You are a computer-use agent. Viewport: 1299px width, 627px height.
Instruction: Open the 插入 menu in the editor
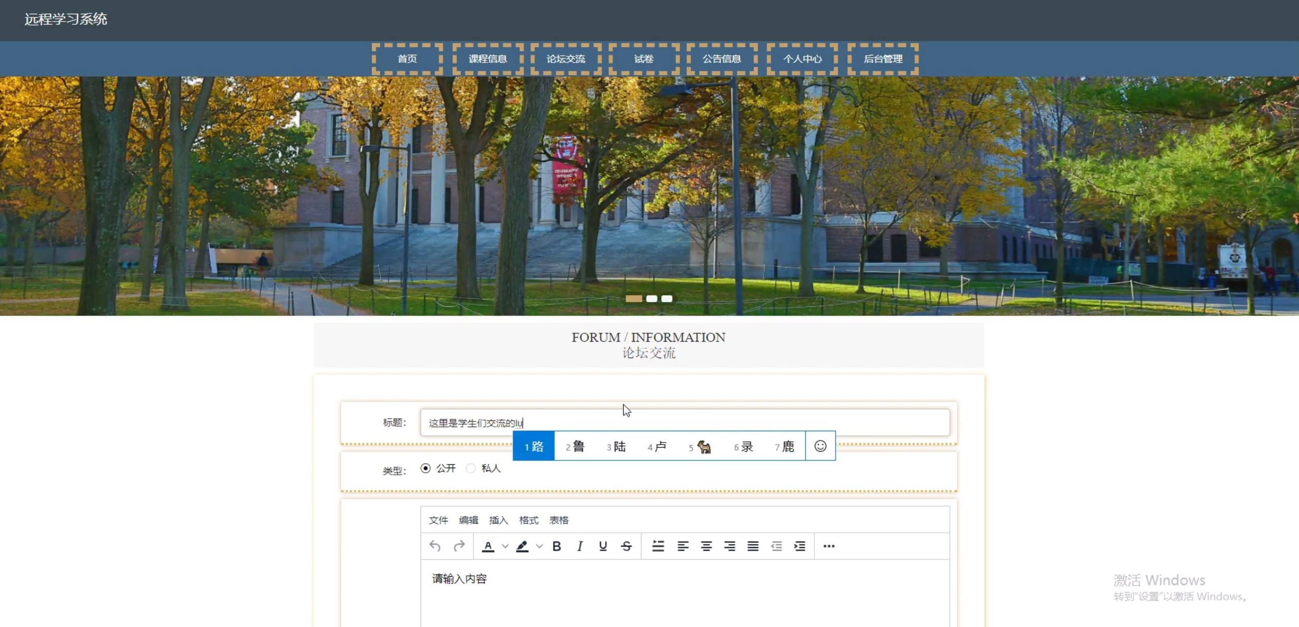pos(498,520)
